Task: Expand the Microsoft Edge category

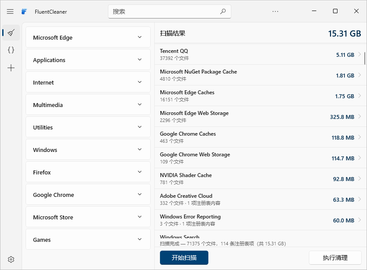Action: (88, 37)
